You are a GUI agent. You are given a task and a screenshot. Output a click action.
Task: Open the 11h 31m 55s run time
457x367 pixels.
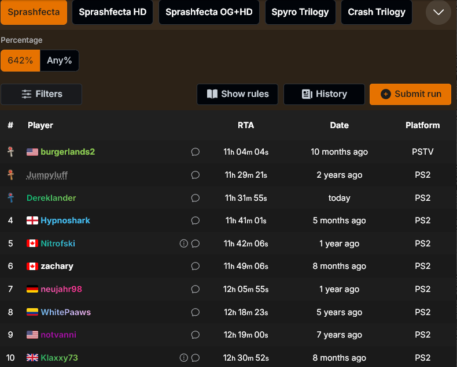246,198
